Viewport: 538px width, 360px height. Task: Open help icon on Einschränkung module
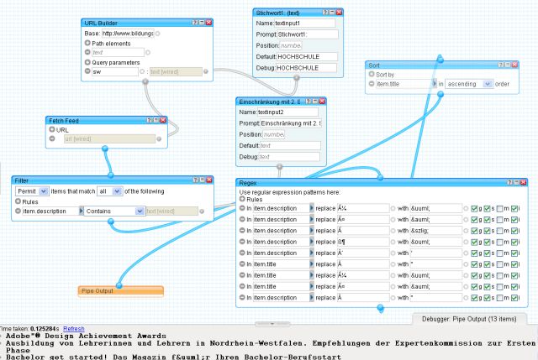[309, 102]
